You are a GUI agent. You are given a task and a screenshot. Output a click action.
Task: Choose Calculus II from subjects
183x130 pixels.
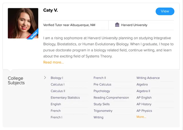point(58,91)
